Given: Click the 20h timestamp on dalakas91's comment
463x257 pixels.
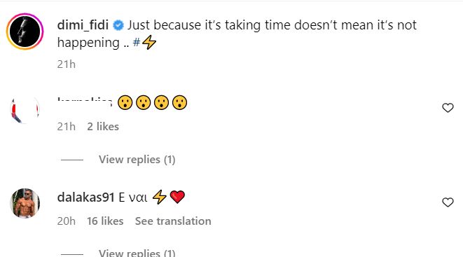Looking at the screenshot, I should pos(66,221).
